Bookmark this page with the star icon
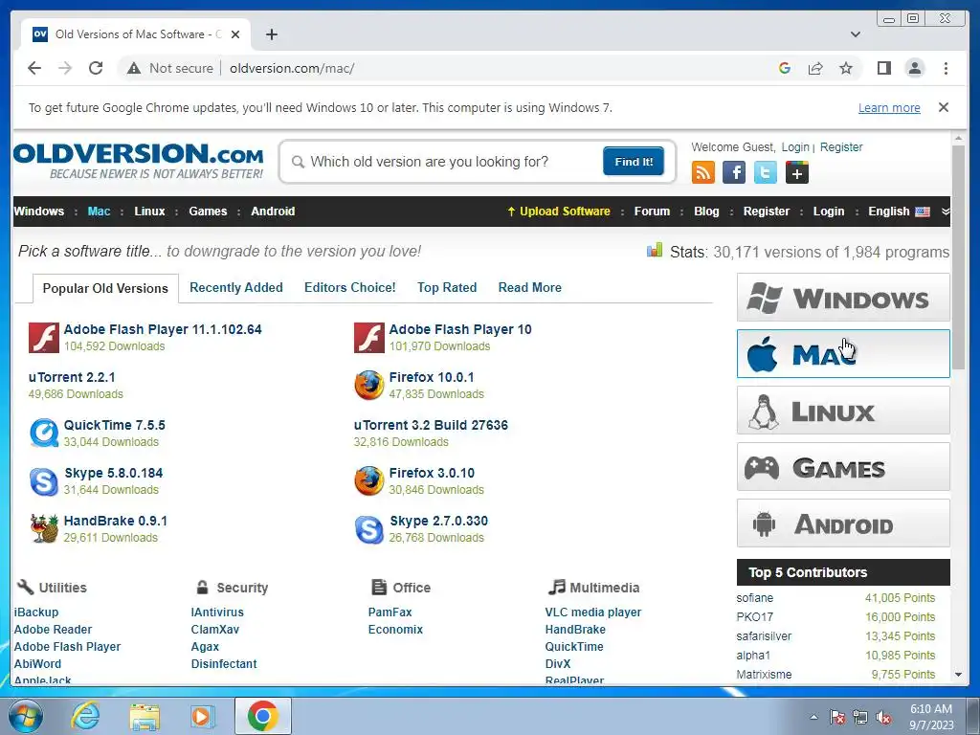980x735 pixels. tap(846, 68)
